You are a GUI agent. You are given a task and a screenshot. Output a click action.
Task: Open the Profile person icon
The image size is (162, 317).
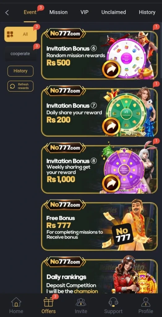[x=146, y=302]
